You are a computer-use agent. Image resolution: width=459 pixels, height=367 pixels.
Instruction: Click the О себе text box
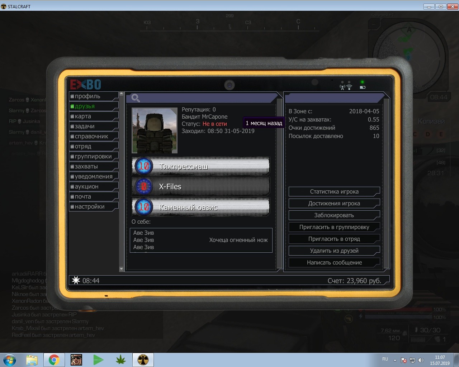(201, 240)
